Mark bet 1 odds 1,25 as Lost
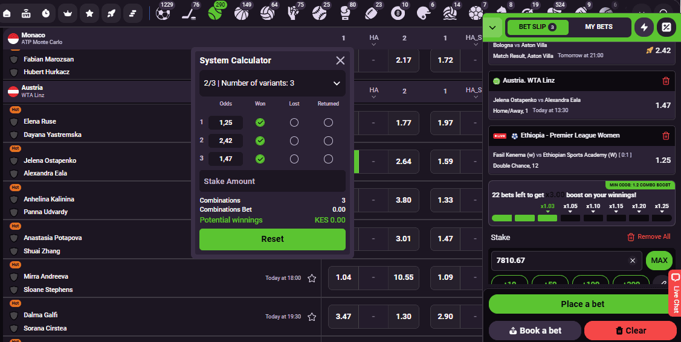 click(294, 122)
